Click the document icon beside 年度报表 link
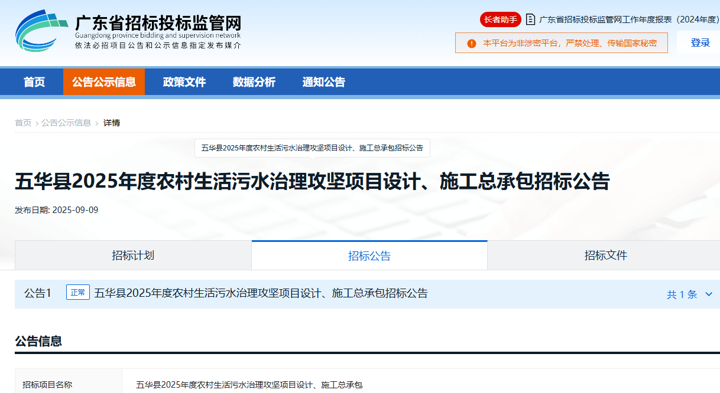 (x=531, y=19)
